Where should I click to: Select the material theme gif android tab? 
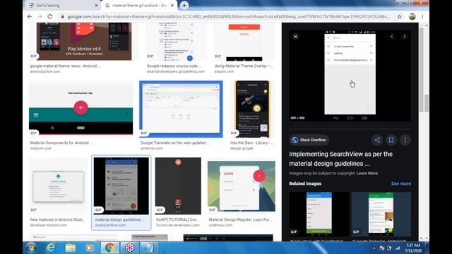(139, 6)
